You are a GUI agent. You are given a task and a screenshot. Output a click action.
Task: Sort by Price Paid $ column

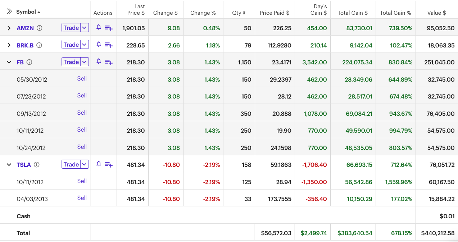tap(275, 13)
